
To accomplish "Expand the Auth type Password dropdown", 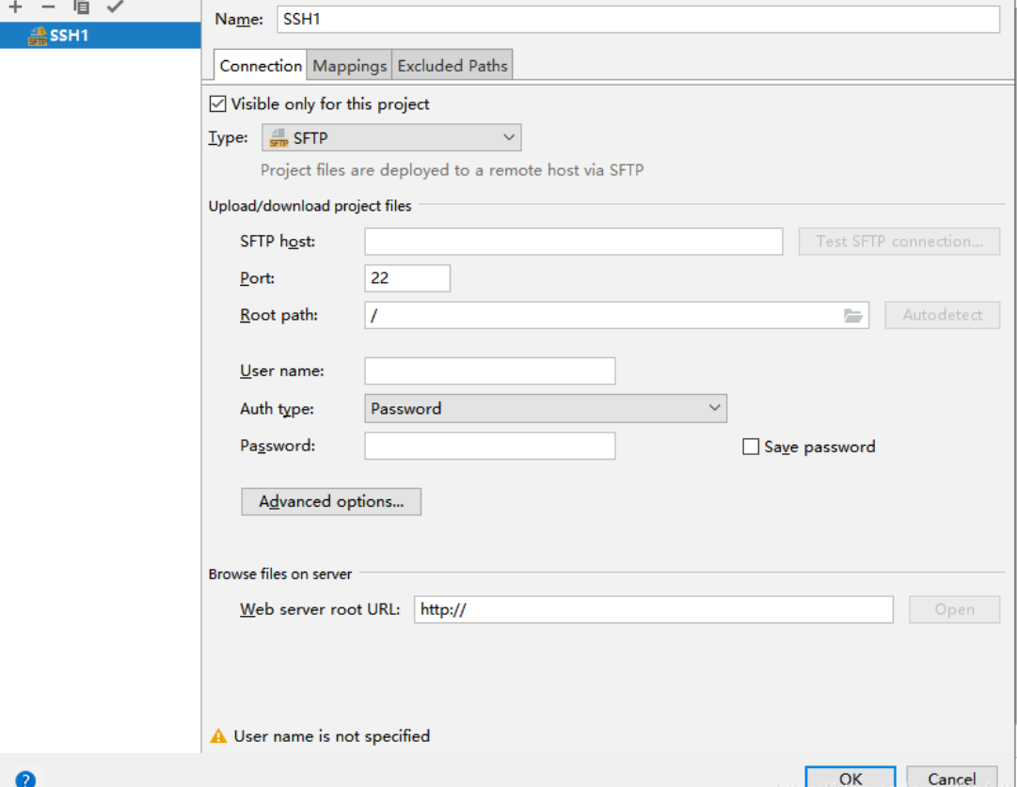I will pos(545,409).
